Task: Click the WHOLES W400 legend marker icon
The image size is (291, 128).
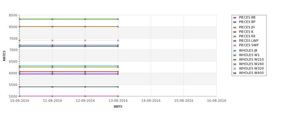Action: point(235,73)
